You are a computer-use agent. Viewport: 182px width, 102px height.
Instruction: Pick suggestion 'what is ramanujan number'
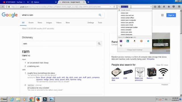[135, 27]
